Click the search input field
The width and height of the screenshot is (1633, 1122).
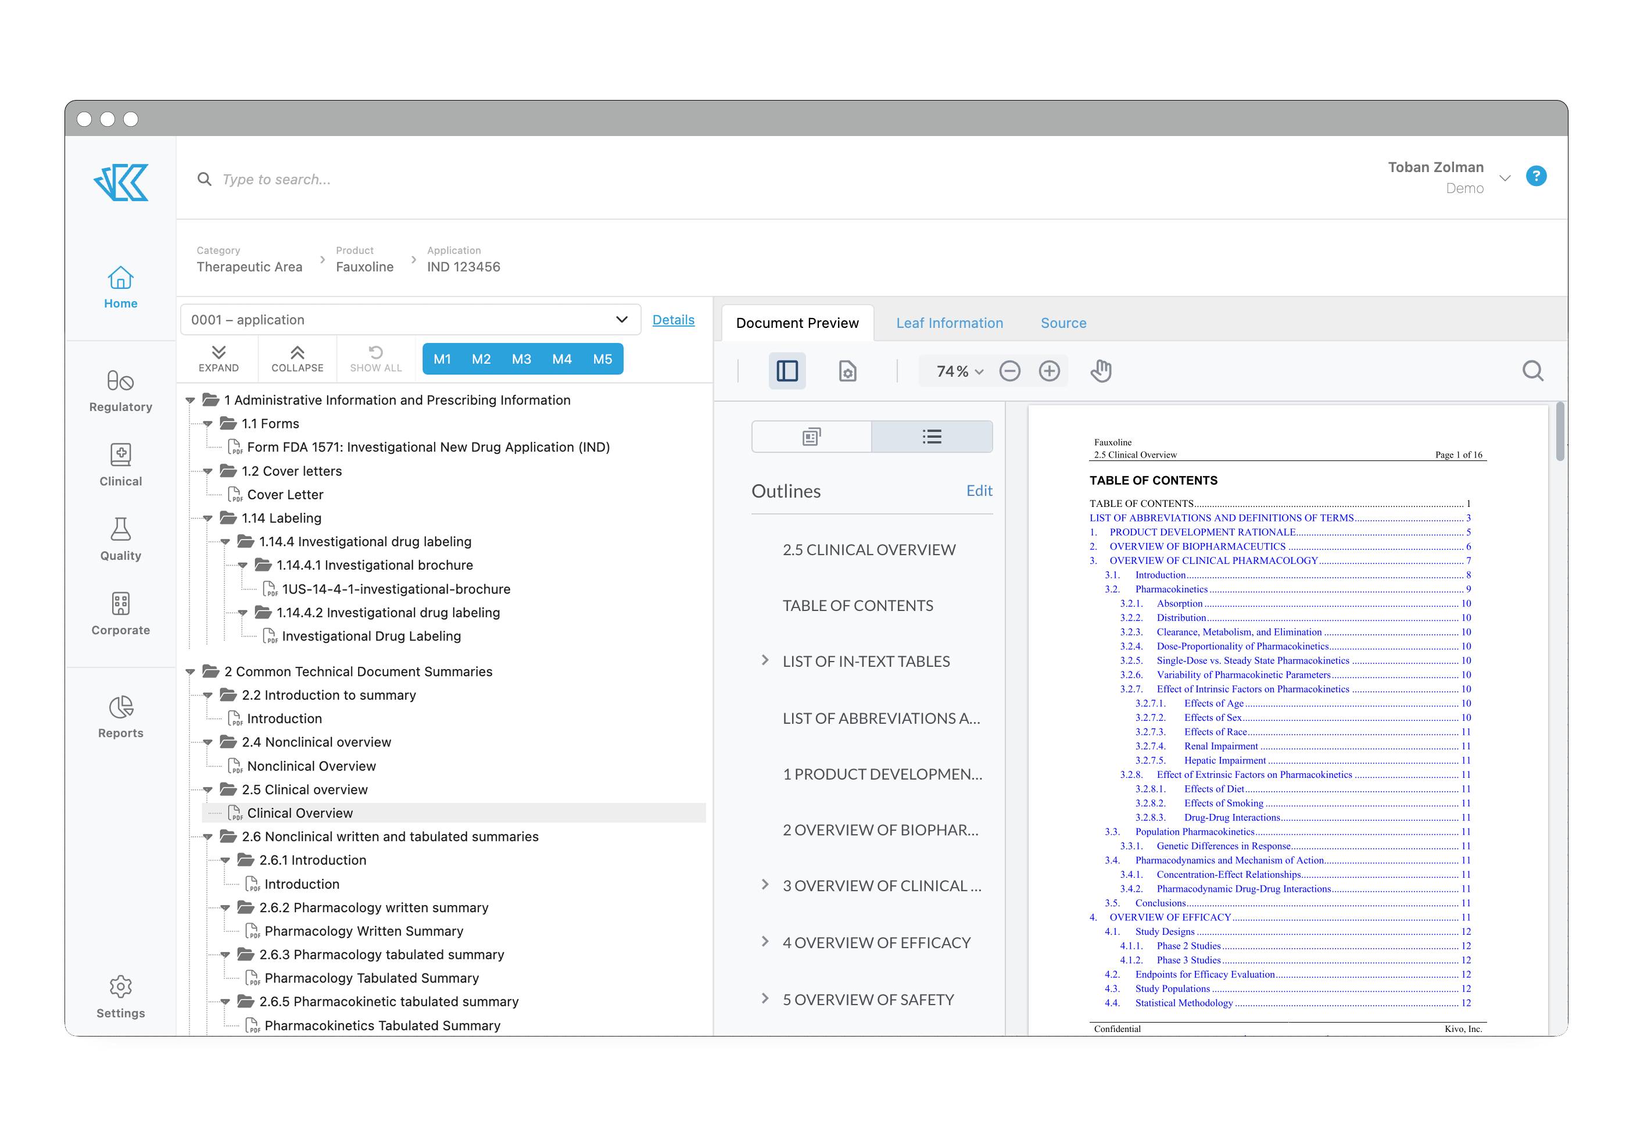[x=277, y=180]
